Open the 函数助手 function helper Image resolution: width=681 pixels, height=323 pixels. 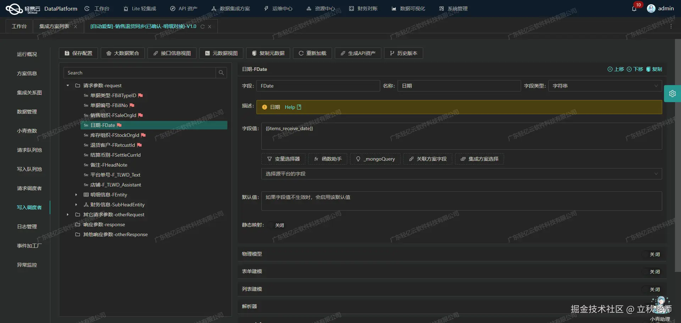coord(327,159)
